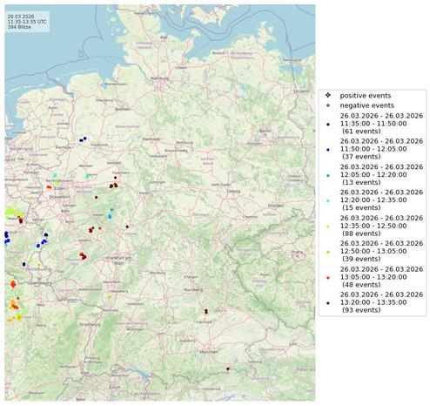
Task: Click the dark red lightning cluster near Paderborn
Action: (113, 185)
